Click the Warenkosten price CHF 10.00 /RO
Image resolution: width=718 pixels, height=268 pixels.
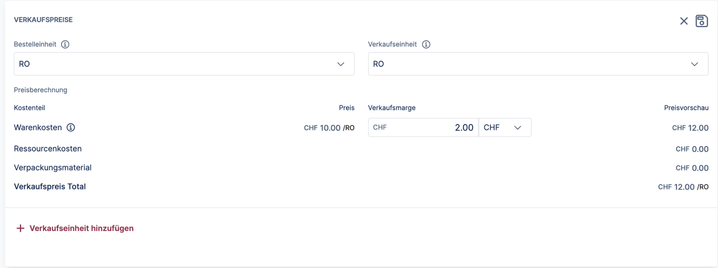pos(329,128)
